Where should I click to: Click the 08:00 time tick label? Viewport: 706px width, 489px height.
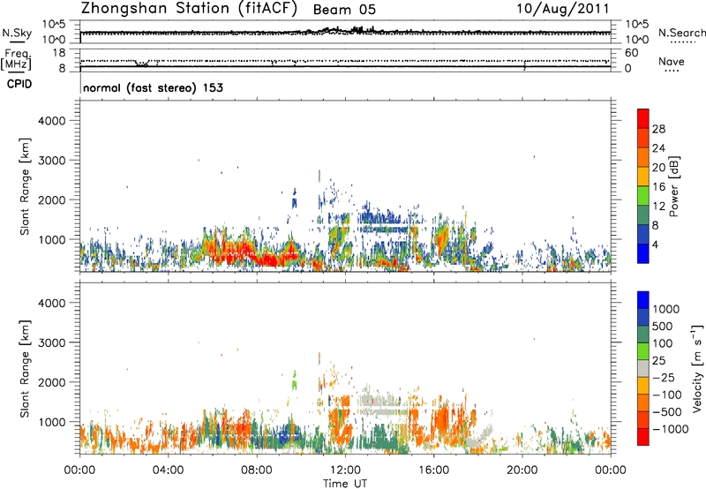(257, 470)
